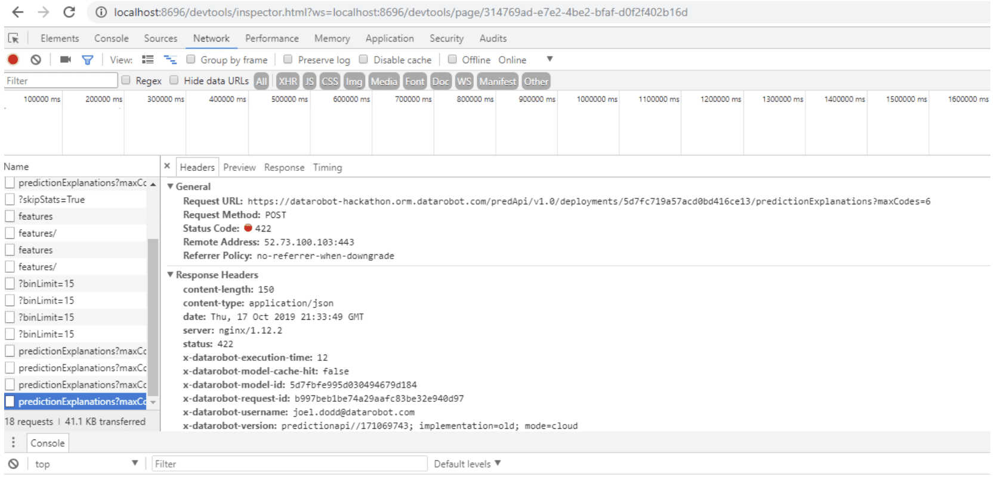Click the browser forward arrow
The image size is (994, 477).
[x=44, y=12]
